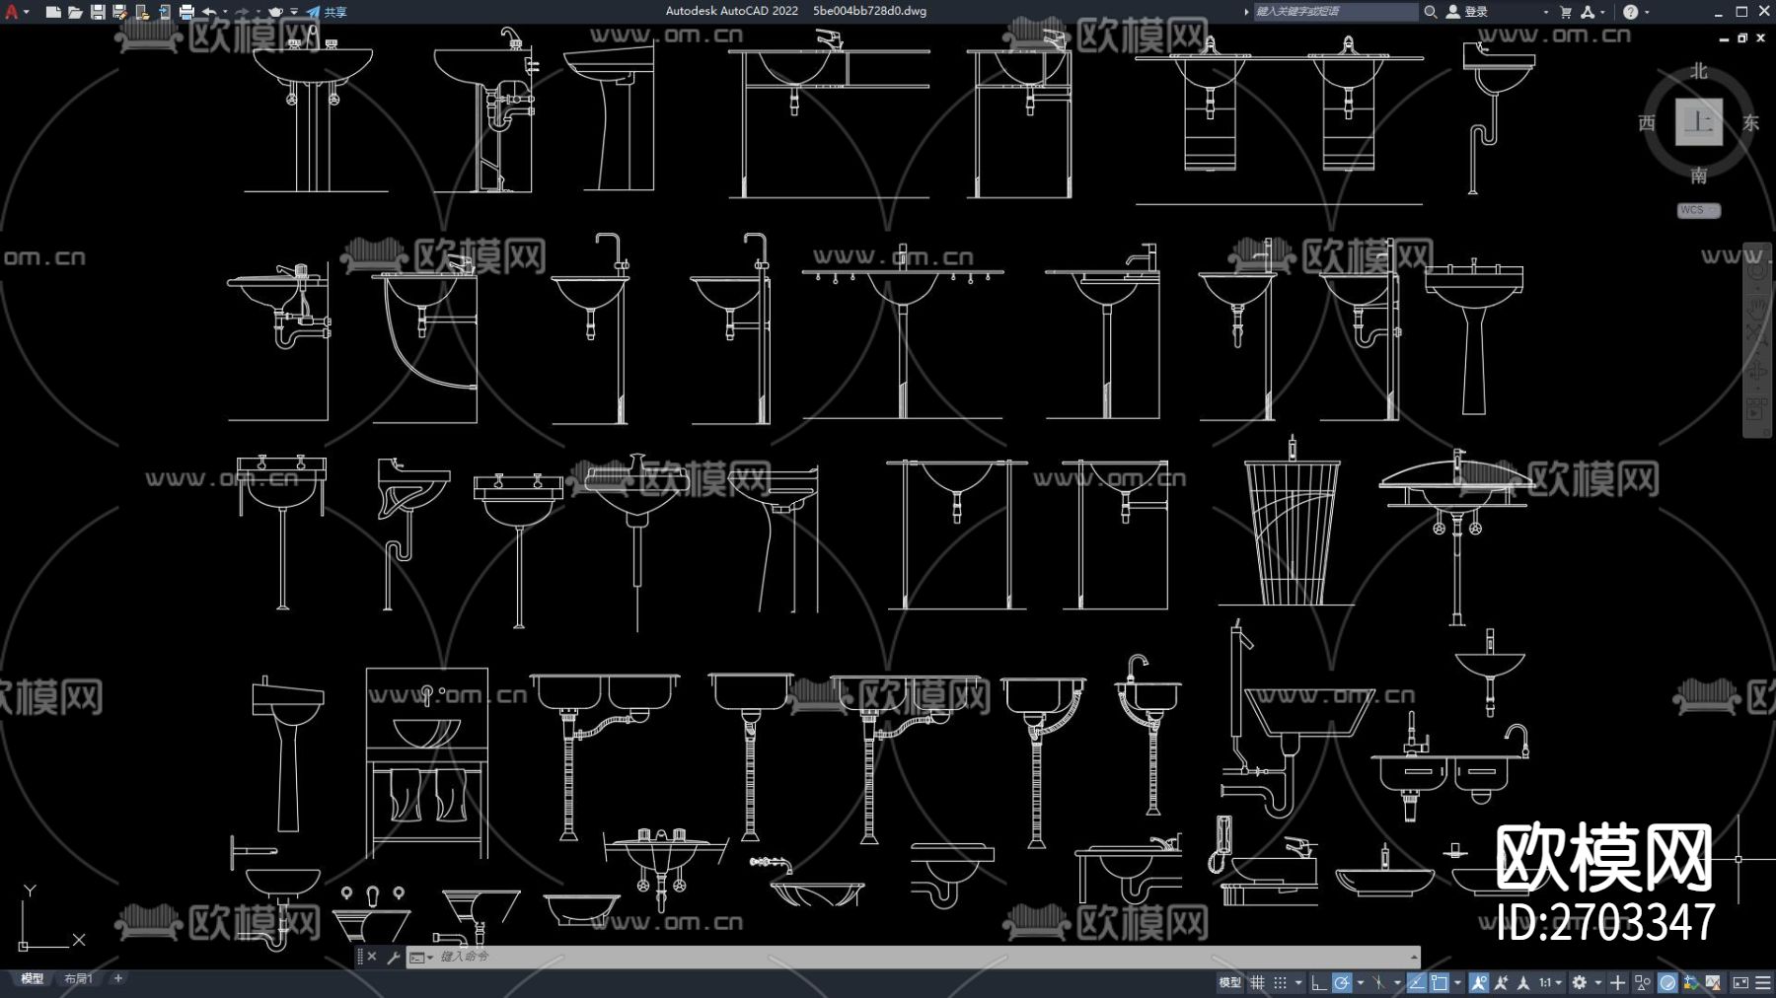Expand snap mode settings dropdown
The image size is (1776, 998).
1297,982
